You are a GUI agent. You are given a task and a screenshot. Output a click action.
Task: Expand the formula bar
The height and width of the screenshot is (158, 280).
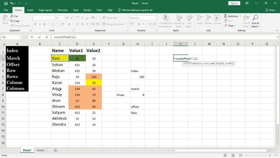(277, 37)
